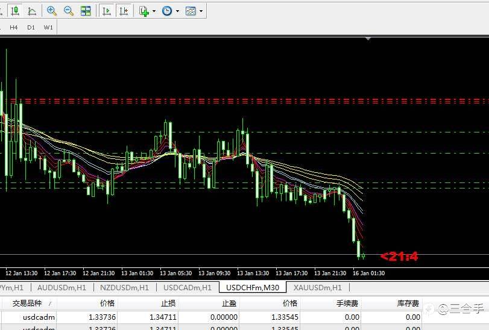Screen dimensions: 489x330
Task: Click the 16 Jan 01:30 time label
Action: click(368, 273)
